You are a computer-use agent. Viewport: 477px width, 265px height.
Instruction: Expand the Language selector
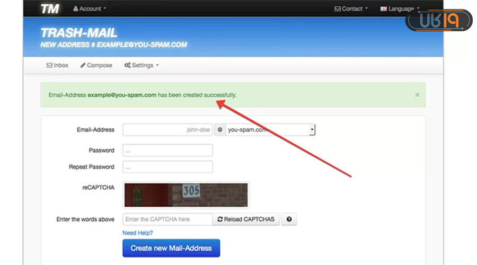[x=400, y=9]
